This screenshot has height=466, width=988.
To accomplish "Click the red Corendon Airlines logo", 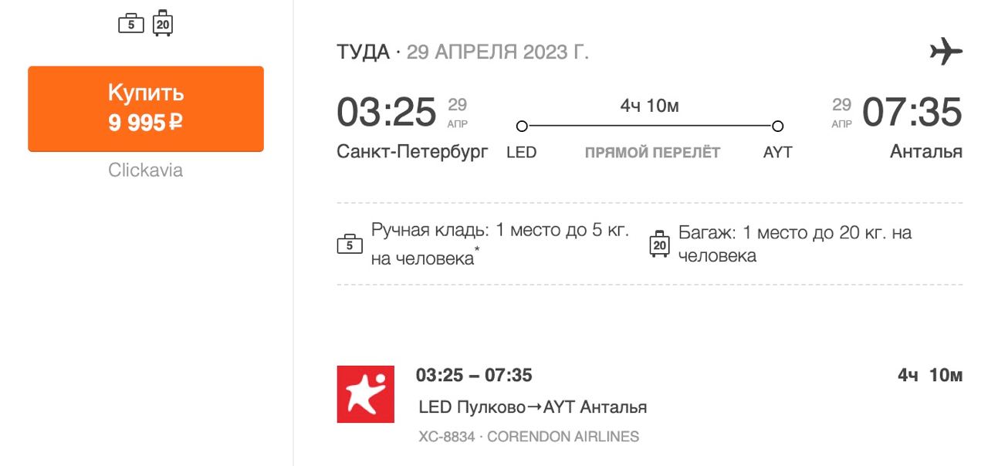I will (366, 394).
